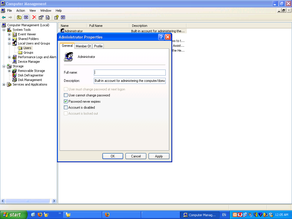The width and height of the screenshot is (292, 219).
Task: Click into the Full name field
Action: click(x=130, y=72)
